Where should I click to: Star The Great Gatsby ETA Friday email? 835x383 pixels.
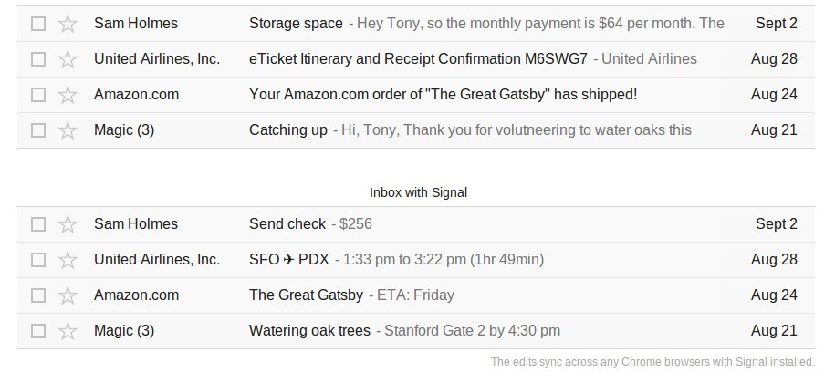pos(68,295)
